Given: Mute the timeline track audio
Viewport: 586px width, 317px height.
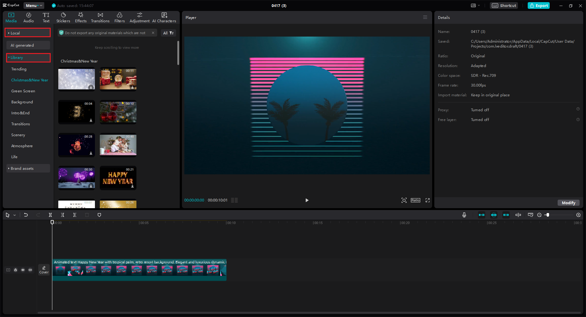Looking at the screenshot, I should pos(30,270).
